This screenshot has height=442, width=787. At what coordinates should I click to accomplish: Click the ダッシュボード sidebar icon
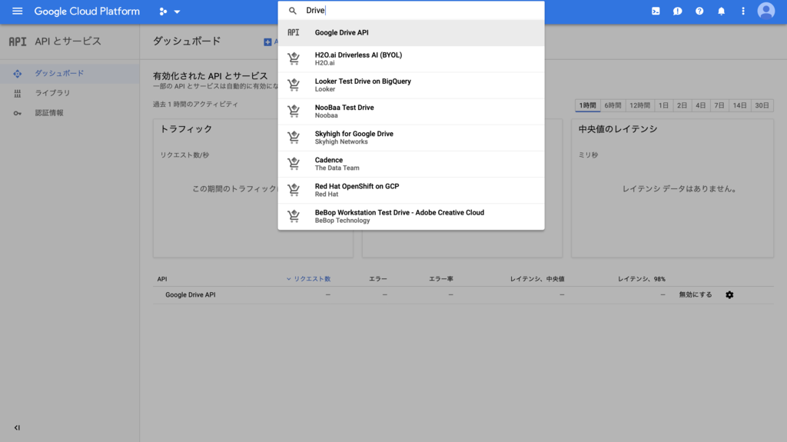(x=18, y=74)
